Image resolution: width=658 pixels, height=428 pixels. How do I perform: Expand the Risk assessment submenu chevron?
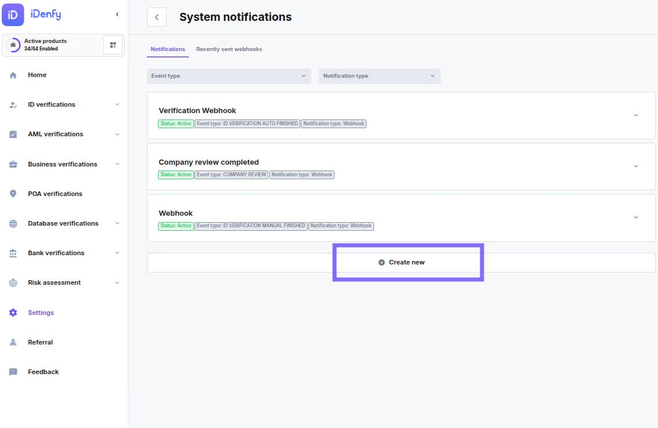(x=117, y=282)
